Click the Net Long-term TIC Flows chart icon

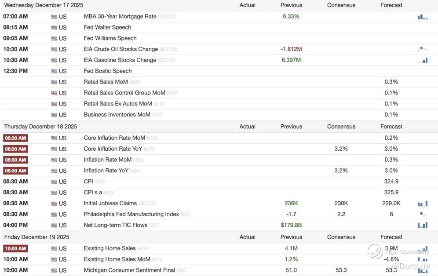point(422,225)
